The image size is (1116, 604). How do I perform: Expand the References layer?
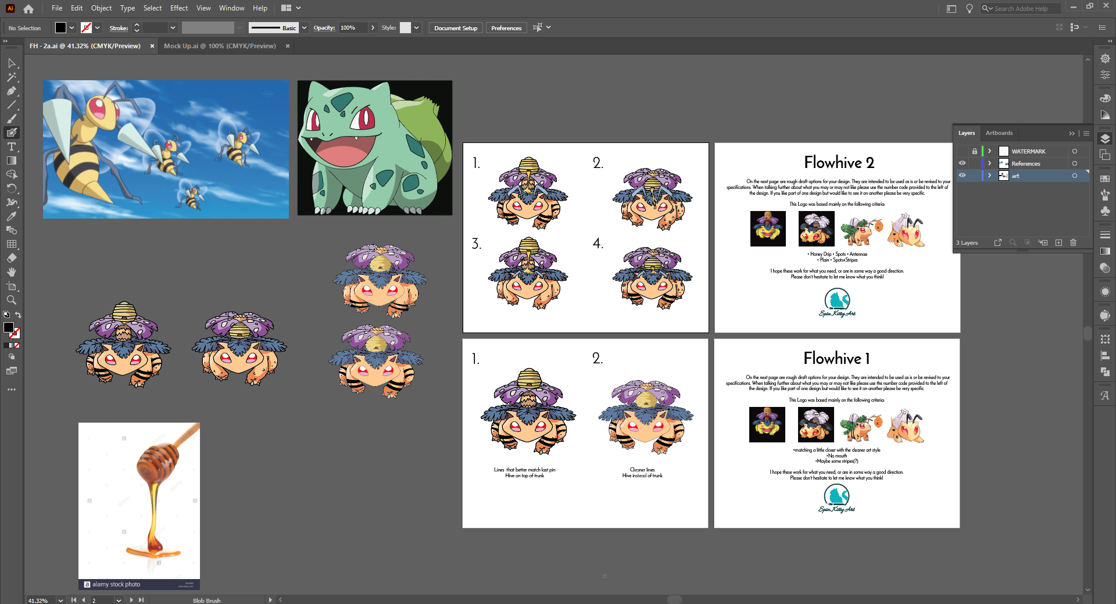[990, 163]
